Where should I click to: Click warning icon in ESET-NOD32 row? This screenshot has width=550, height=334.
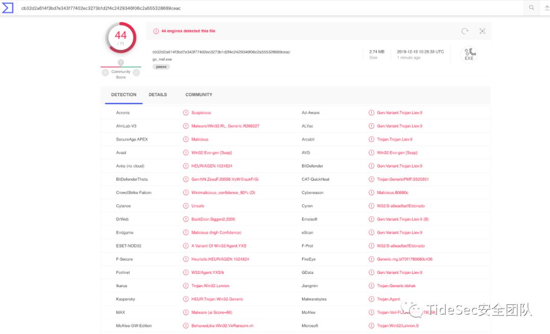[185, 245]
